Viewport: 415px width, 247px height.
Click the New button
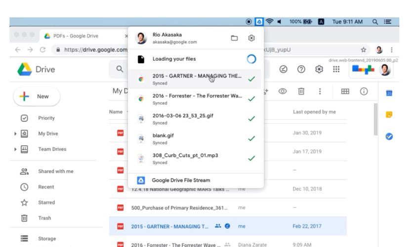click(x=37, y=96)
